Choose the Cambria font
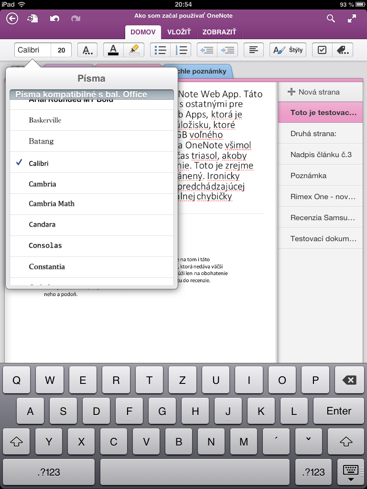This screenshot has height=489, width=367. point(92,183)
